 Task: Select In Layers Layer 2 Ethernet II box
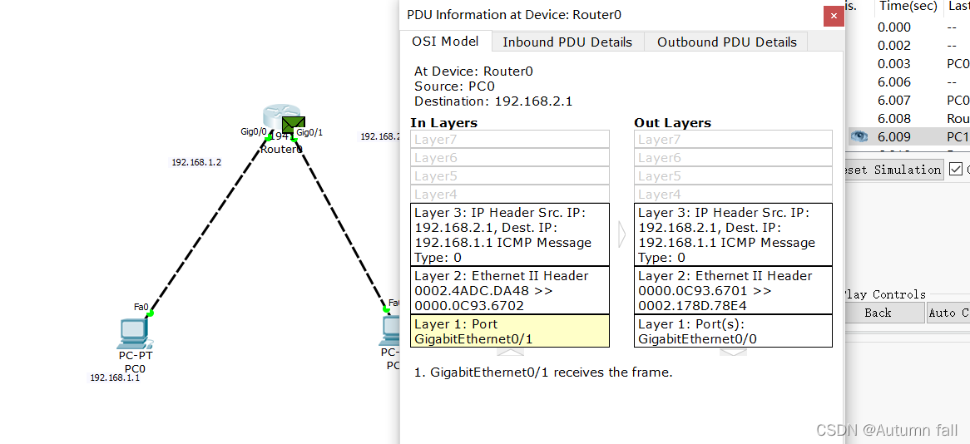510,290
